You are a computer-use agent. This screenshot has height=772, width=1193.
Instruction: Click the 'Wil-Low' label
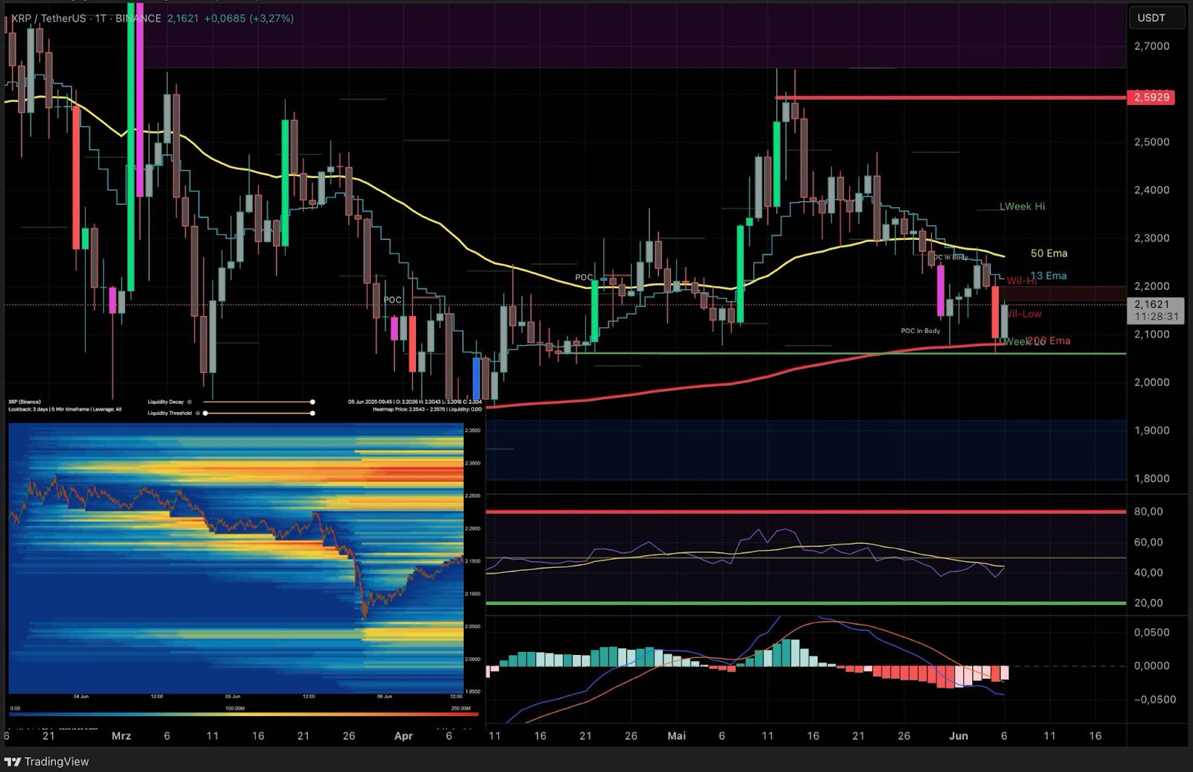coord(1023,314)
